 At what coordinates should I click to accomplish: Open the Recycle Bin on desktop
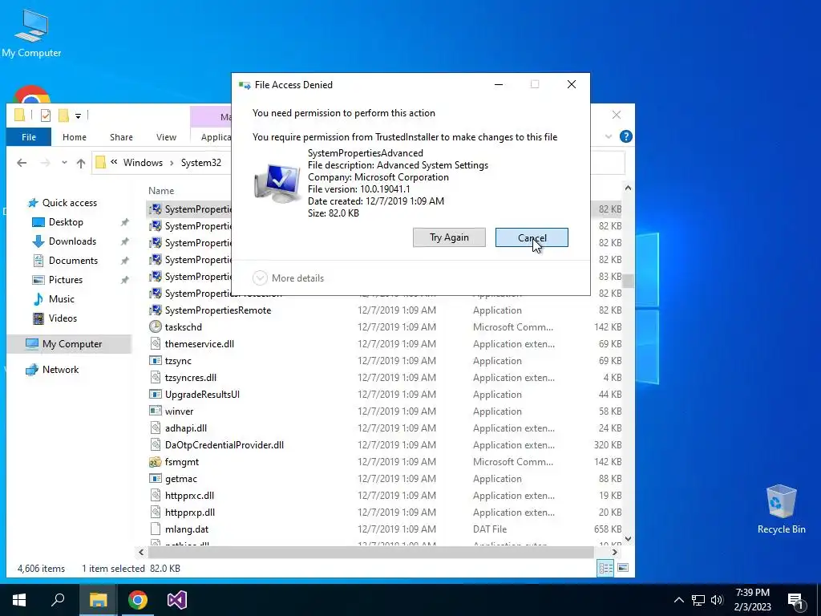tap(781, 509)
